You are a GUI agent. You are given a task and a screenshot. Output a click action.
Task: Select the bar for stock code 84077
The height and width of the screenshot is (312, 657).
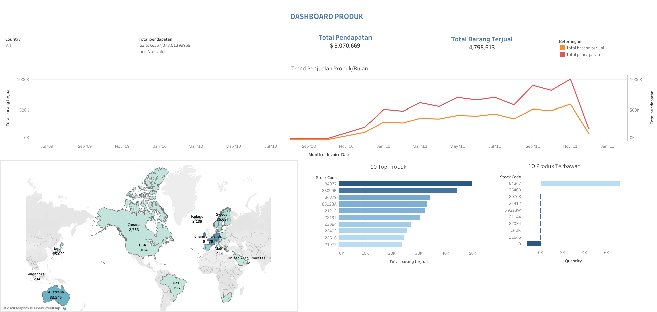pos(405,184)
